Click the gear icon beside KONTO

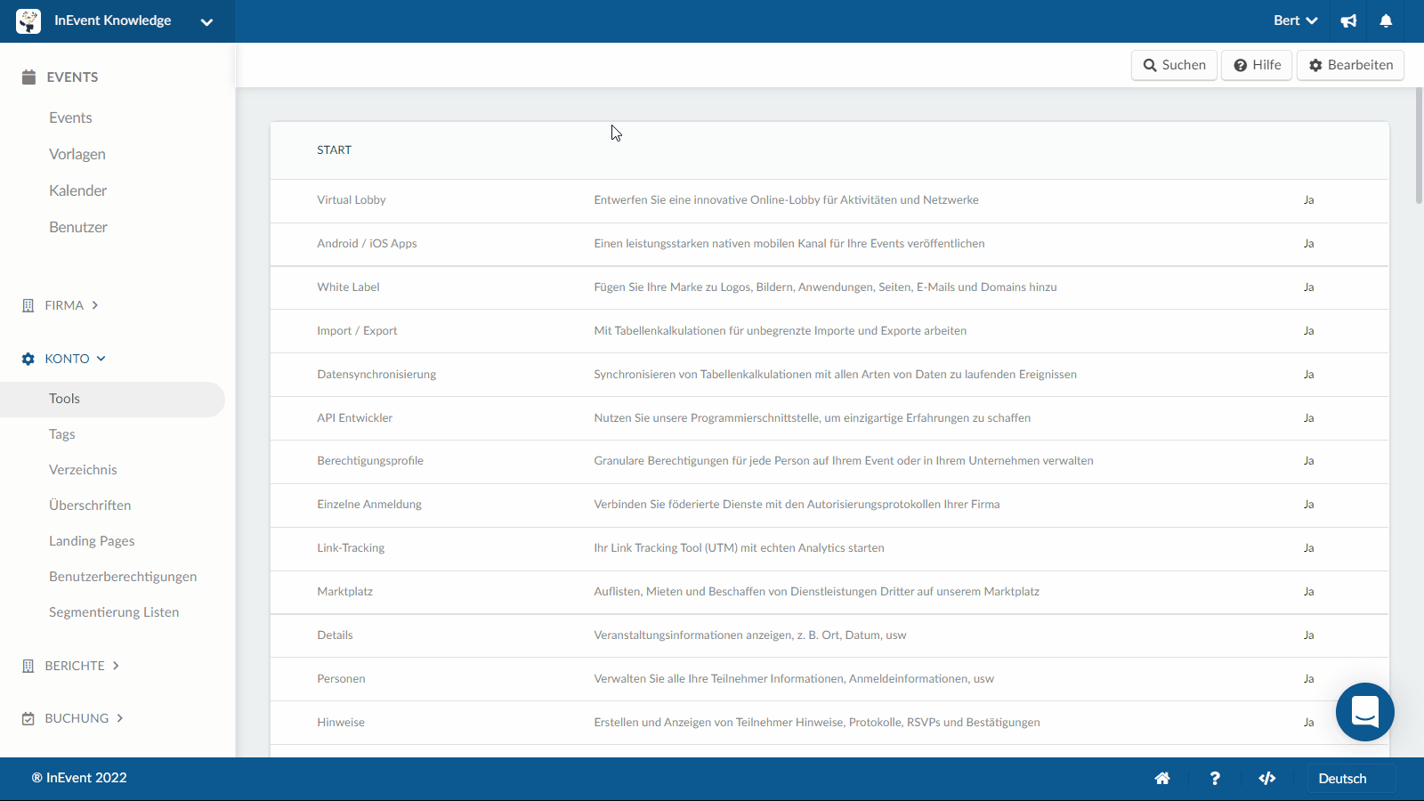click(28, 359)
